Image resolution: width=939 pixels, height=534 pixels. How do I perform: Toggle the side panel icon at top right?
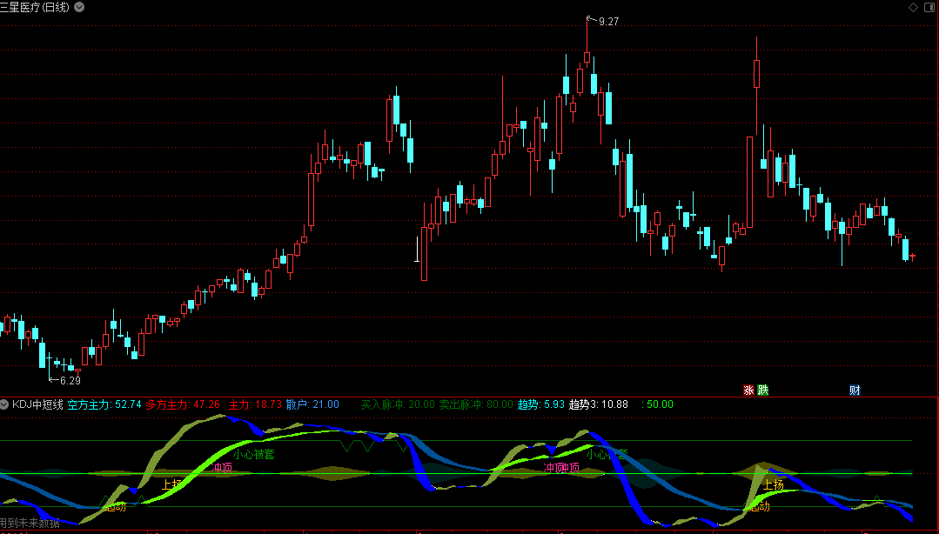click(x=930, y=7)
